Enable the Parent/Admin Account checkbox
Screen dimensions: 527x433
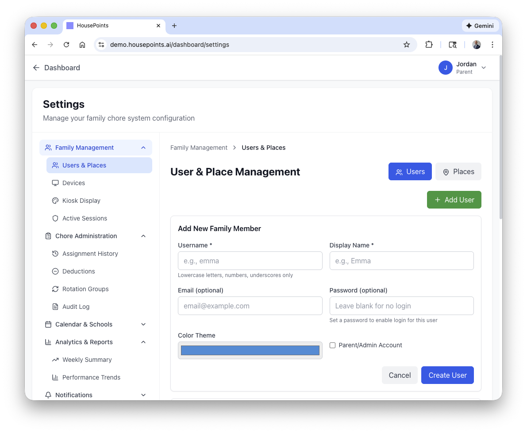[332, 346]
